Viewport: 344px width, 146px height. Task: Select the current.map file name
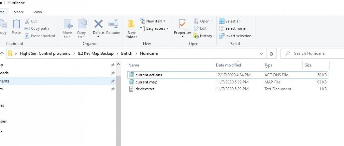click(146, 82)
